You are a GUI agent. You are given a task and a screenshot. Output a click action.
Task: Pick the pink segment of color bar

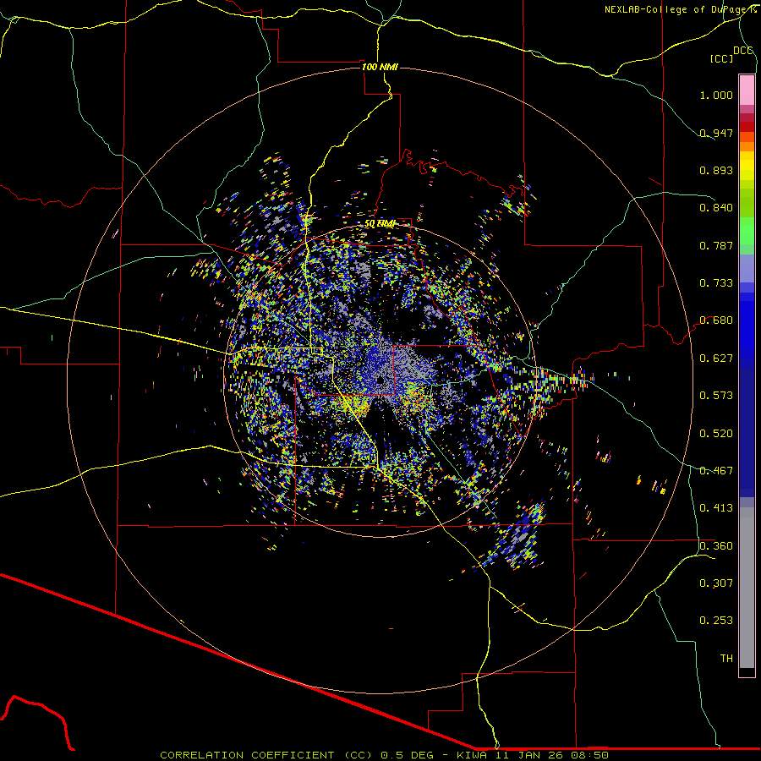point(747,90)
